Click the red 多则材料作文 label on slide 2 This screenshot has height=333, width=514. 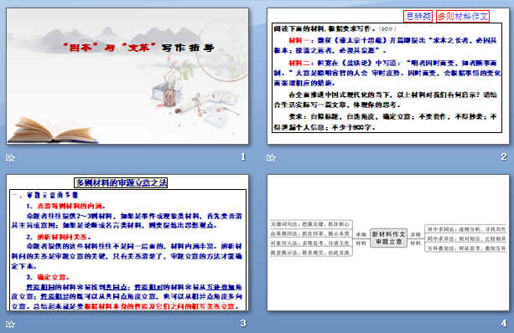point(463,16)
